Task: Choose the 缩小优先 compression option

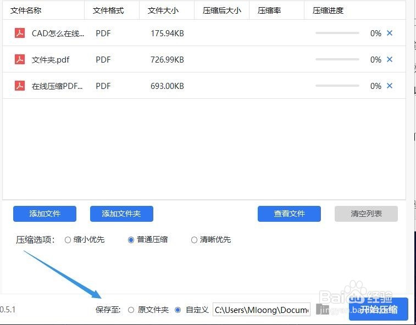Action: pos(68,240)
